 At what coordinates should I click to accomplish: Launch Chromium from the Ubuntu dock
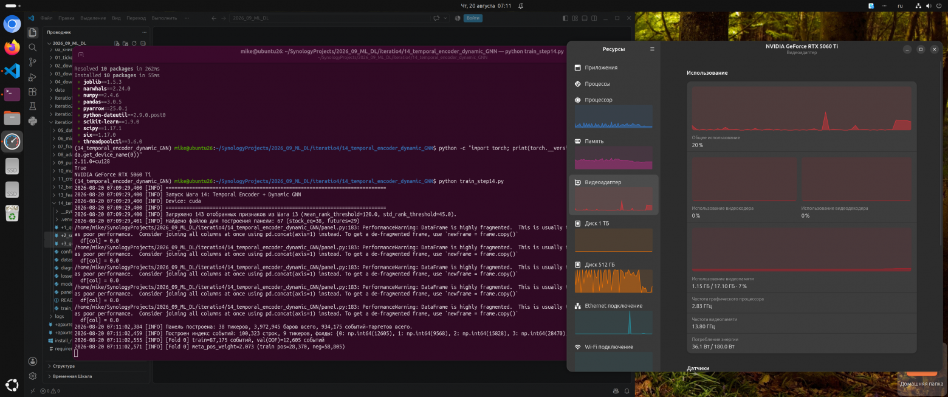tap(12, 24)
